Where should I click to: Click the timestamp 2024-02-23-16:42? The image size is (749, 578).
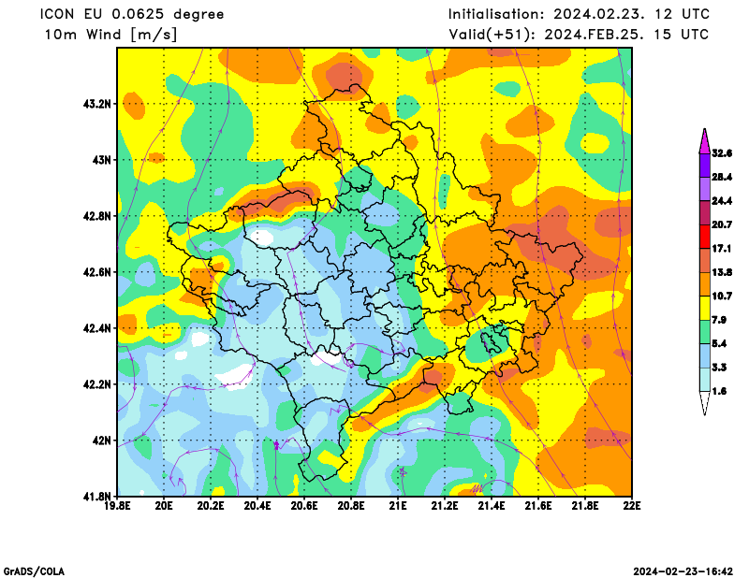click(683, 571)
